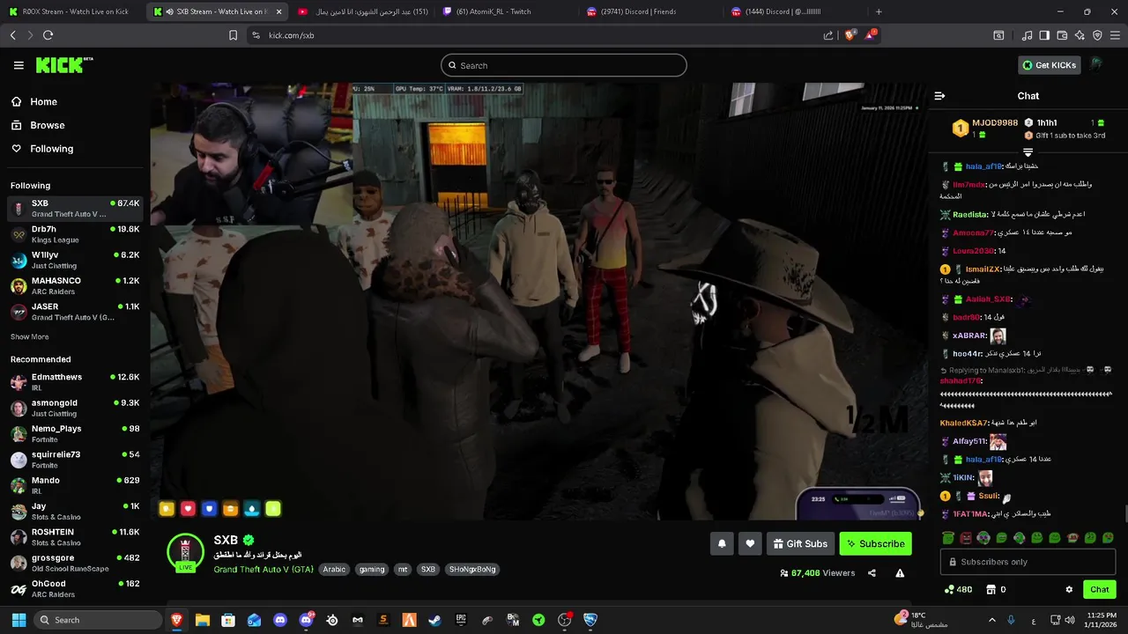Open Discord from the taskbar
Screen dimensions: 1128x634
click(x=280, y=620)
